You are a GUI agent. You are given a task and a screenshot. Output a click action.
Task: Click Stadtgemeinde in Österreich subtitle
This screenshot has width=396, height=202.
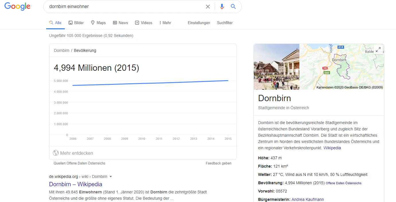point(284,108)
